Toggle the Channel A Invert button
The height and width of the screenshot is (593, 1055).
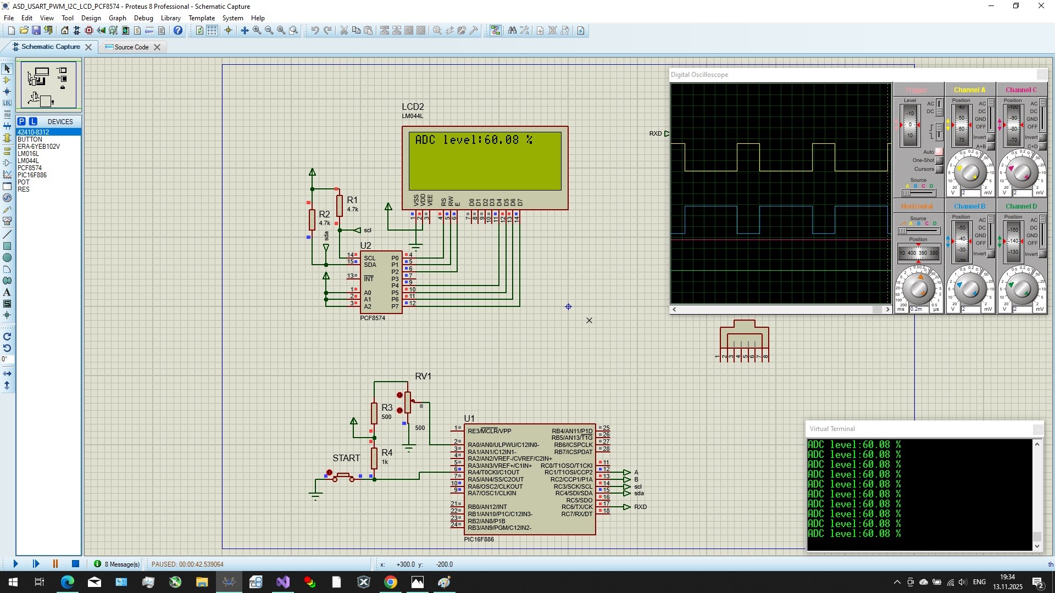click(991, 137)
